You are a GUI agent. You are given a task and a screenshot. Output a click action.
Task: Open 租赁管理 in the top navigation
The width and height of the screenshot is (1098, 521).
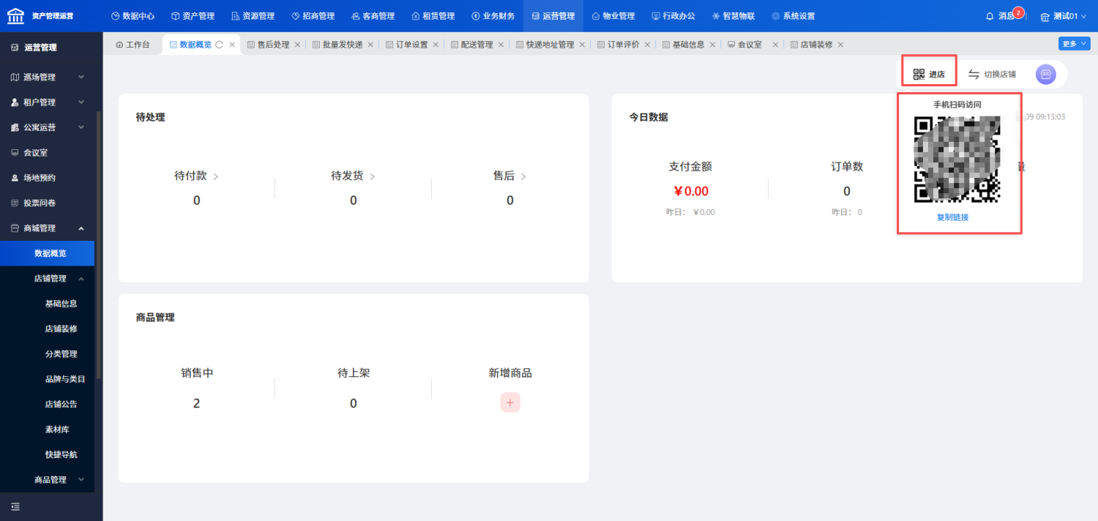[x=433, y=16]
